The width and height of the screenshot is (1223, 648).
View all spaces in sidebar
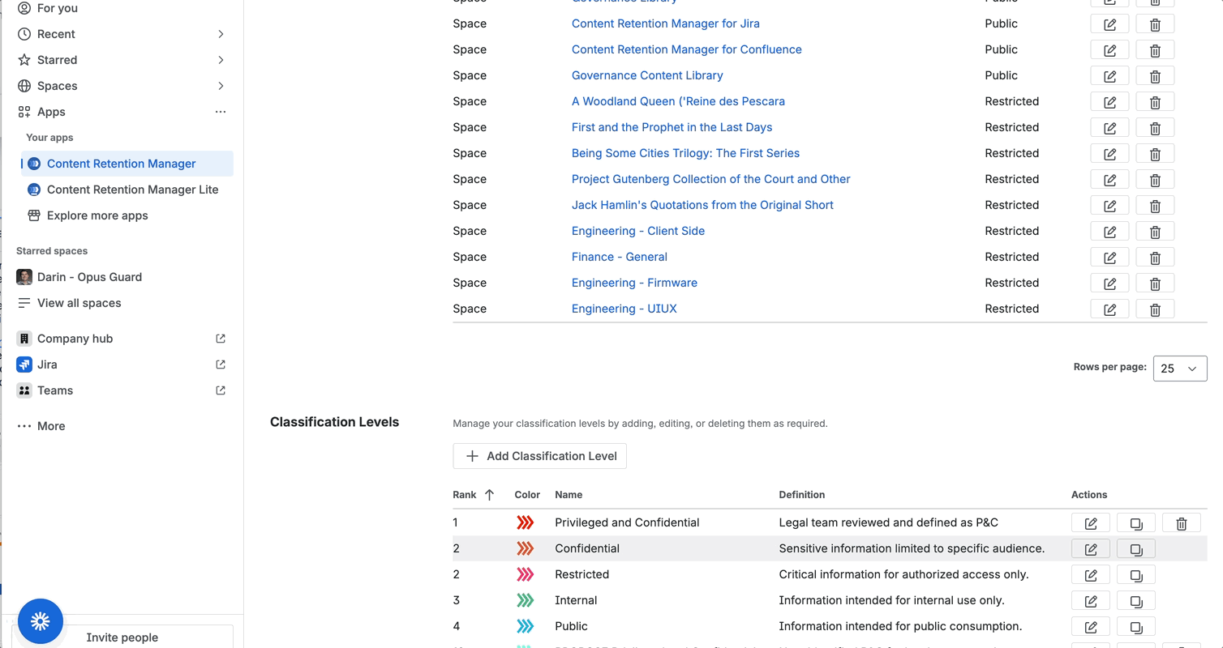point(79,303)
